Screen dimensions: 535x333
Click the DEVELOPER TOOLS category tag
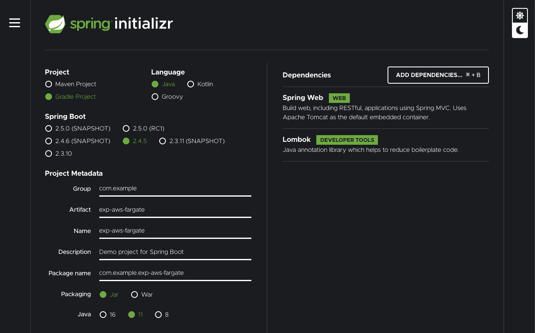(347, 140)
